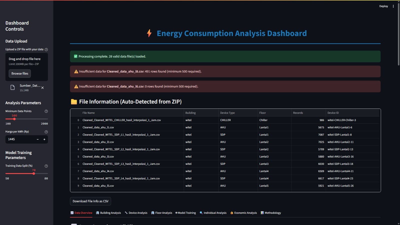Click help icon for Training Data Split
Viewport: 400px width, 225px height.
pyautogui.click(x=46, y=166)
